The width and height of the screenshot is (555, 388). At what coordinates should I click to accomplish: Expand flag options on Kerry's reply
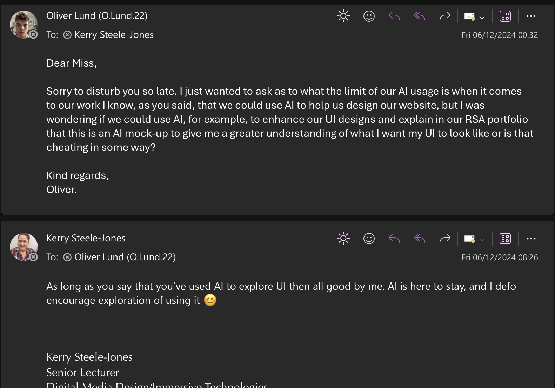coord(482,240)
